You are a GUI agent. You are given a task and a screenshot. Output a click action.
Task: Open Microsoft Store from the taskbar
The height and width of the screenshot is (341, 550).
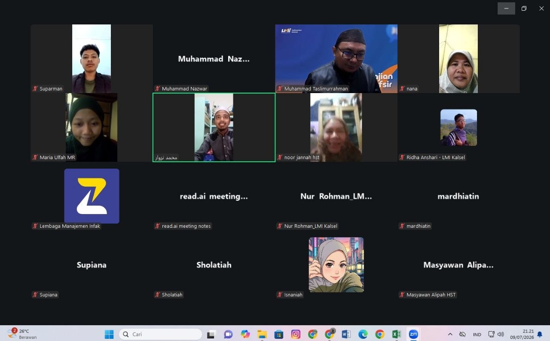pos(279,334)
